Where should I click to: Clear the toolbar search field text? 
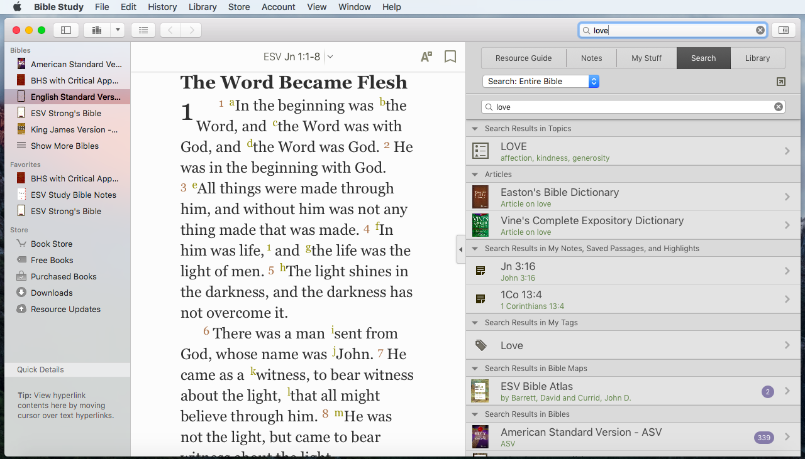click(x=760, y=30)
